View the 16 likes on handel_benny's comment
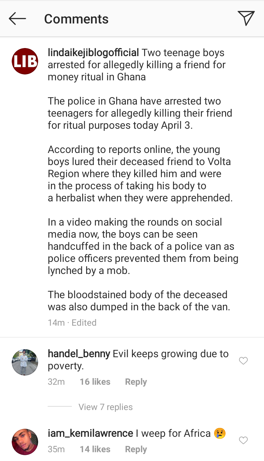264x461 pixels. coord(95,382)
